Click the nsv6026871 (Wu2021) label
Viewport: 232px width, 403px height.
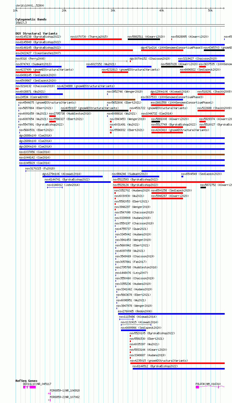point(30,92)
